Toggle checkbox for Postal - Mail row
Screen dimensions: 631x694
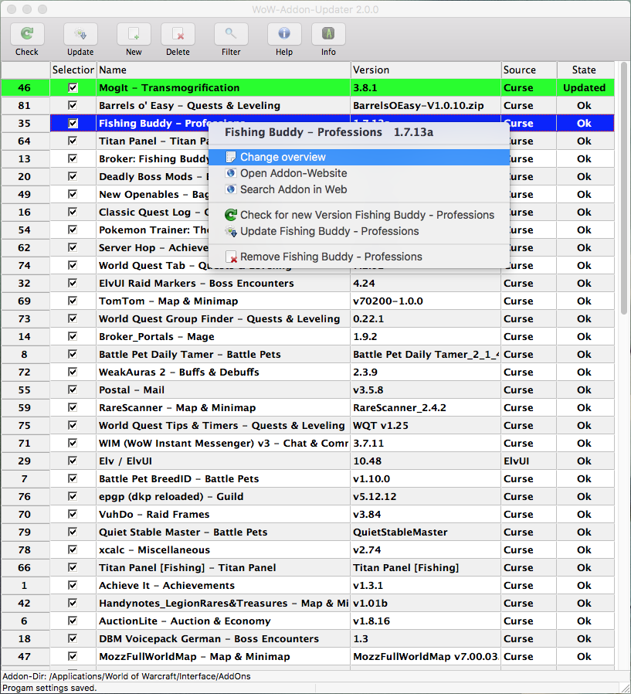(73, 390)
